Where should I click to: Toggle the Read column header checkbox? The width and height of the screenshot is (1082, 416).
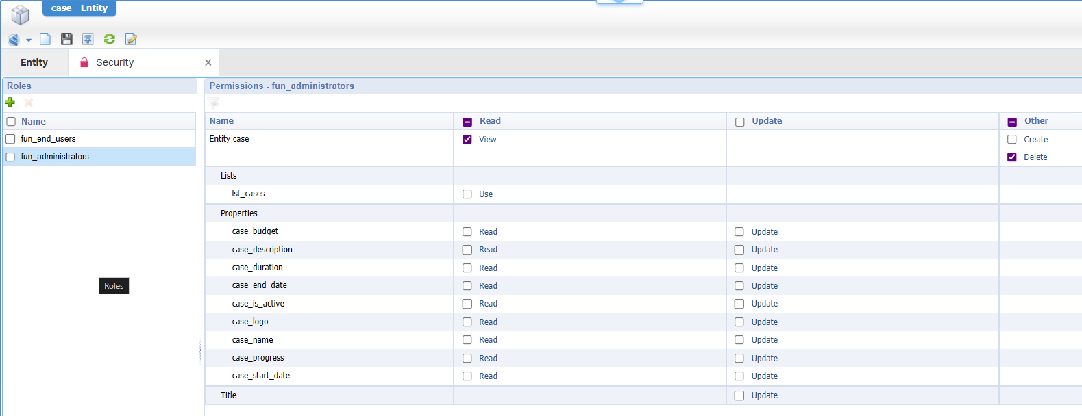click(x=467, y=122)
